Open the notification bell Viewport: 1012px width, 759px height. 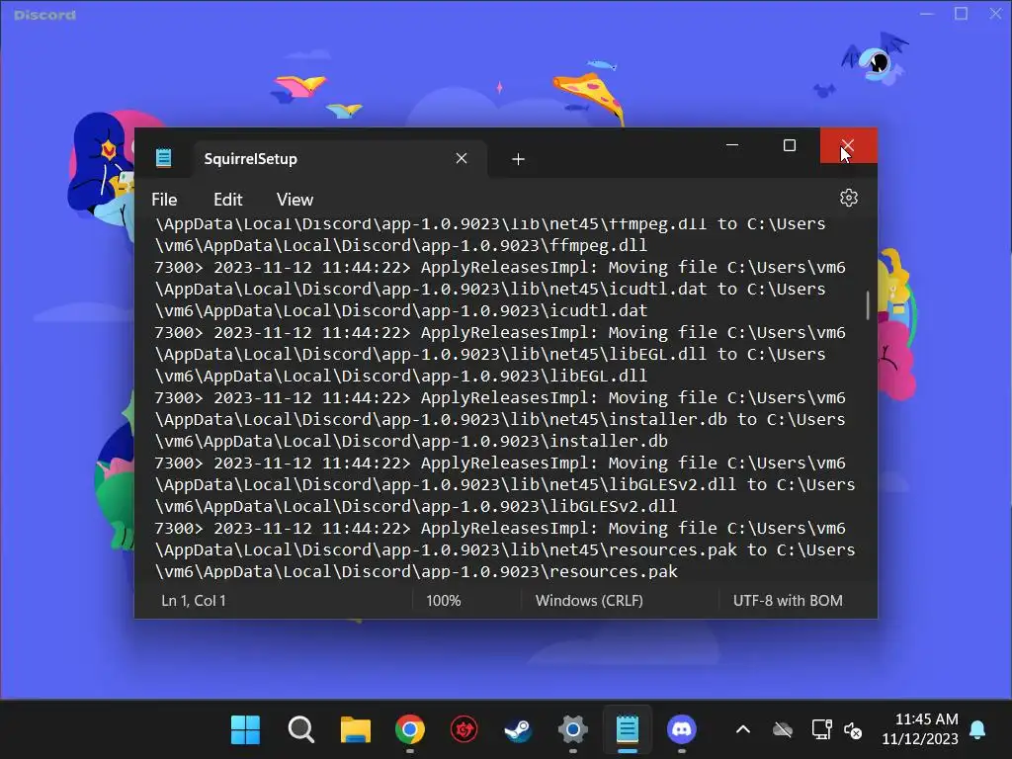pyautogui.click(x=977, y=730)
